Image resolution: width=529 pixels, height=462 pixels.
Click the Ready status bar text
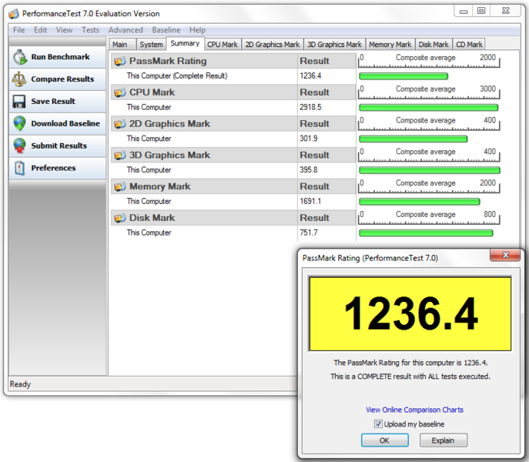pyautogui.click(x=20, y=384)
